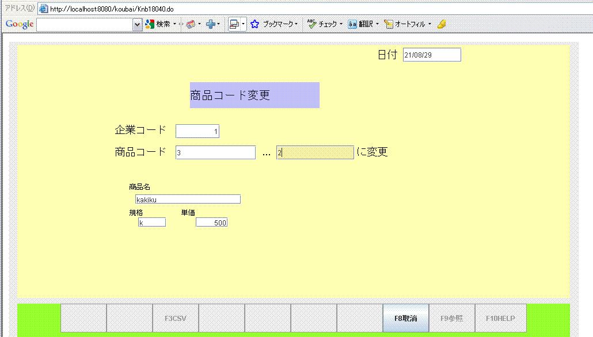The height and width of the screenshot is (337, 593).
Task: Open the dropdown beside the monitor icon
Action: click(x=243, y=24)
